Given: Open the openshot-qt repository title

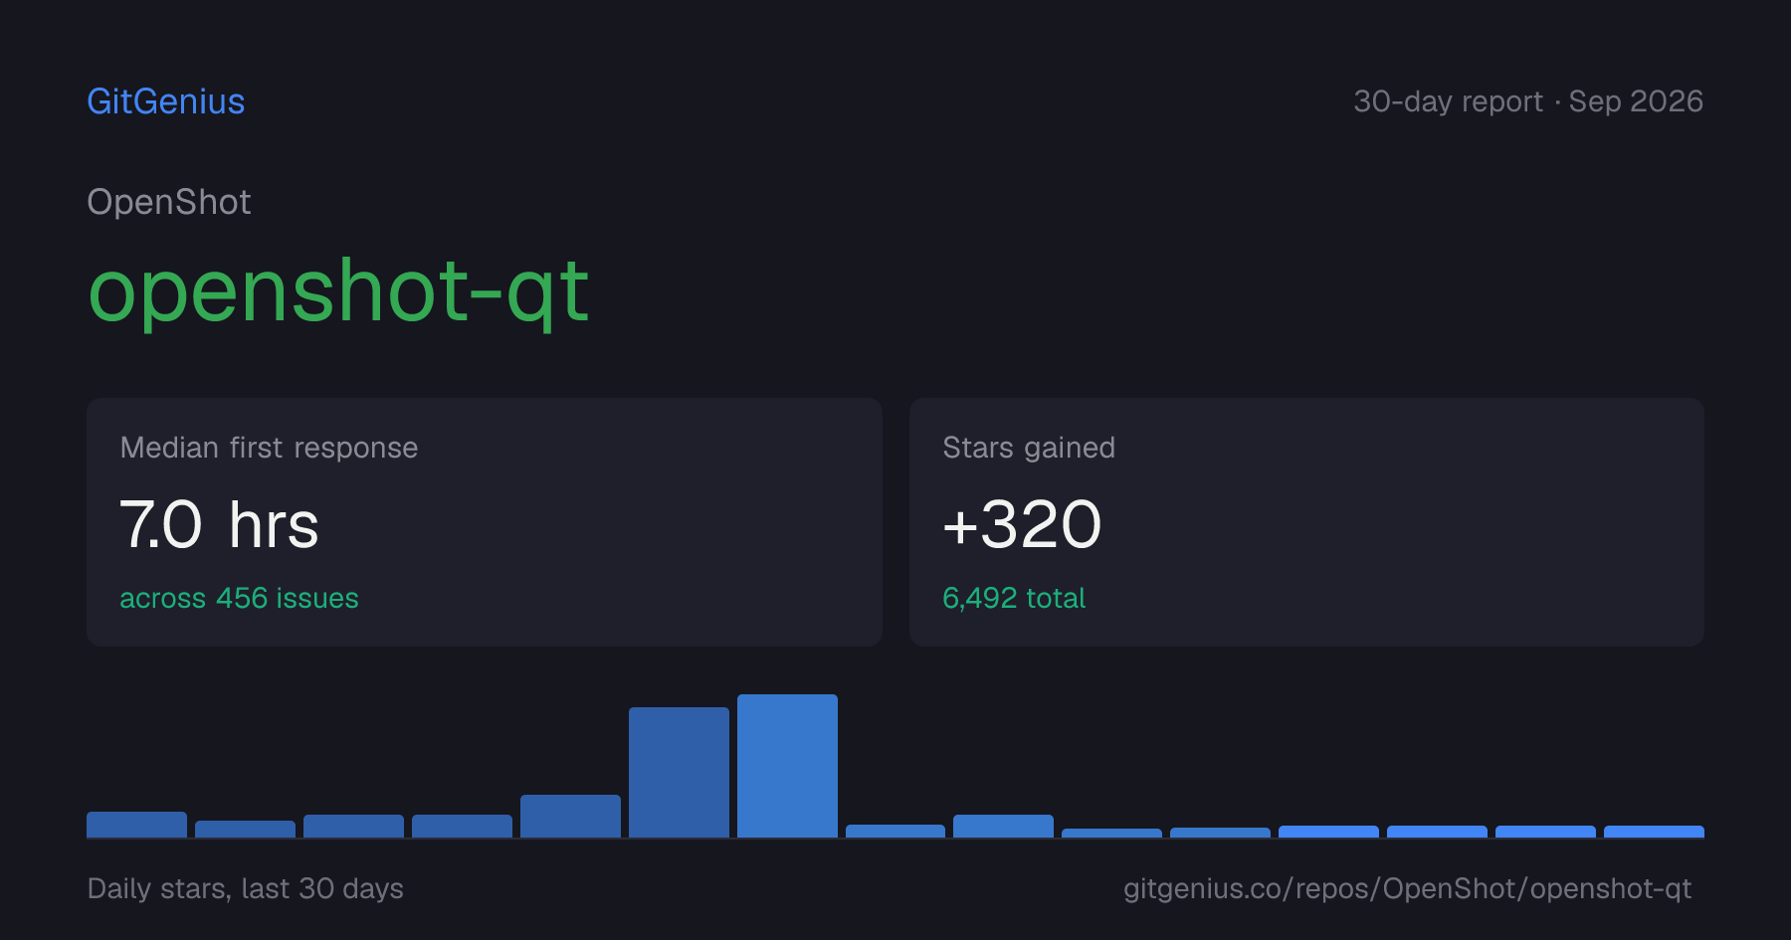Looking at the screenshot, I should 338,290.
